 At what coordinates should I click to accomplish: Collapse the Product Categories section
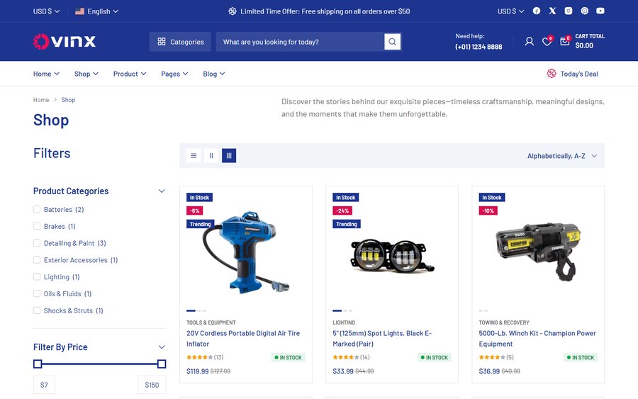(x=162, y=191)
